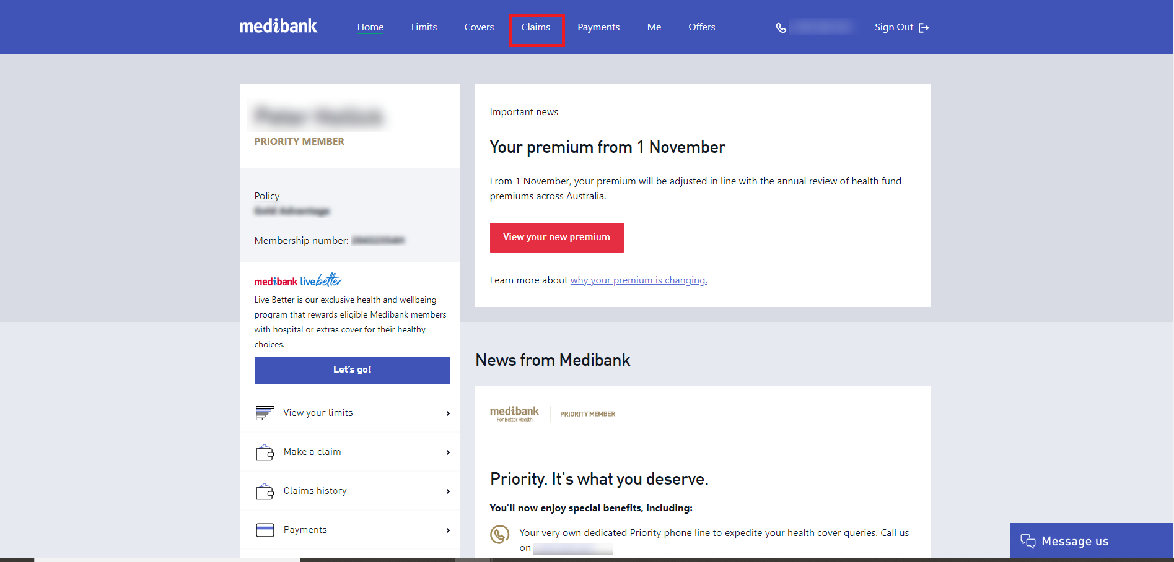Click the Priority phone line handset icon

point(499,534)
